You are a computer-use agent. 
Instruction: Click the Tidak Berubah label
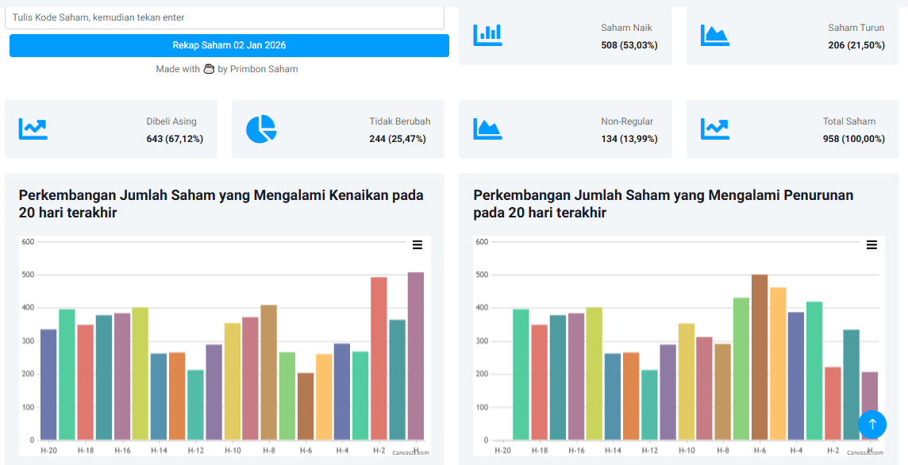(x=400, y=121)
